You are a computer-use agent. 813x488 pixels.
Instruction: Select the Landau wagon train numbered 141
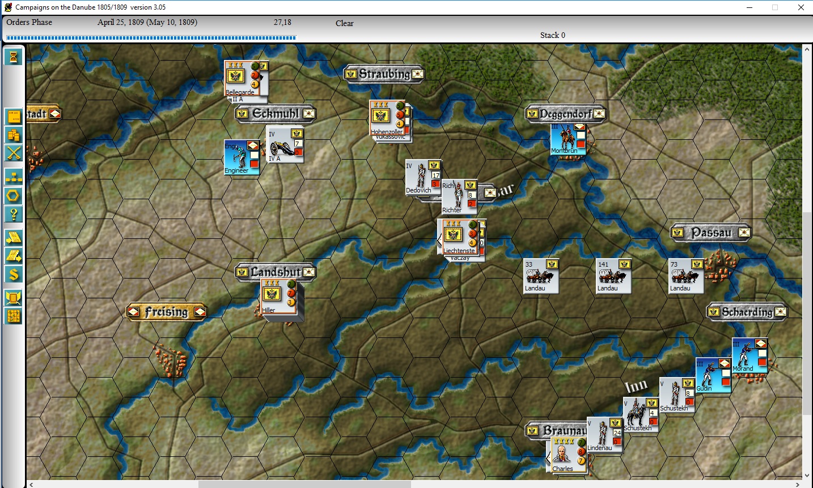(x=614, y=276)
